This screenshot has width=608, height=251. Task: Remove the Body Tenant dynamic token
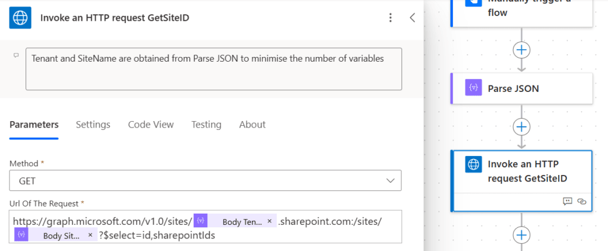(x=270, y=221)
